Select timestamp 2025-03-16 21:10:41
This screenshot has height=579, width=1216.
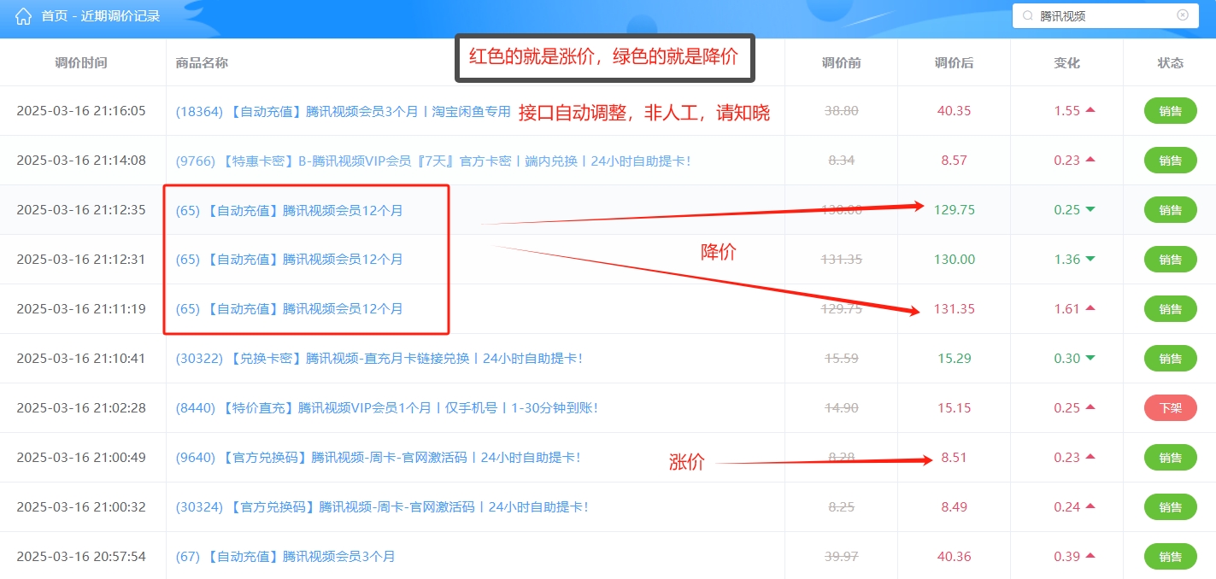[x=81, y=359]
